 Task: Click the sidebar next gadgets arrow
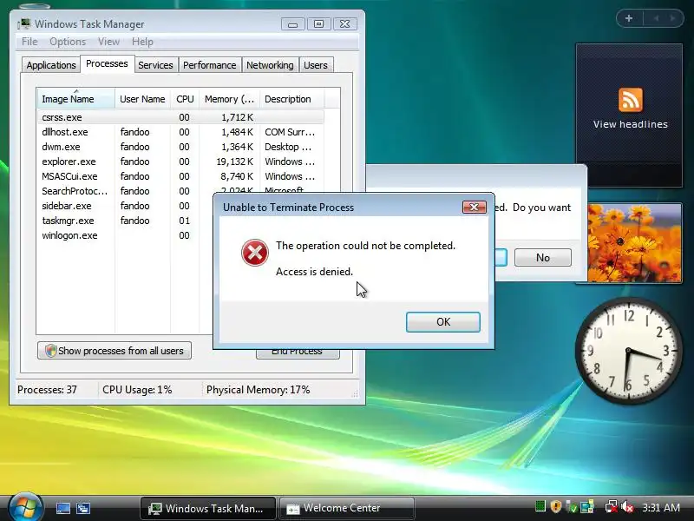point(673,18)
